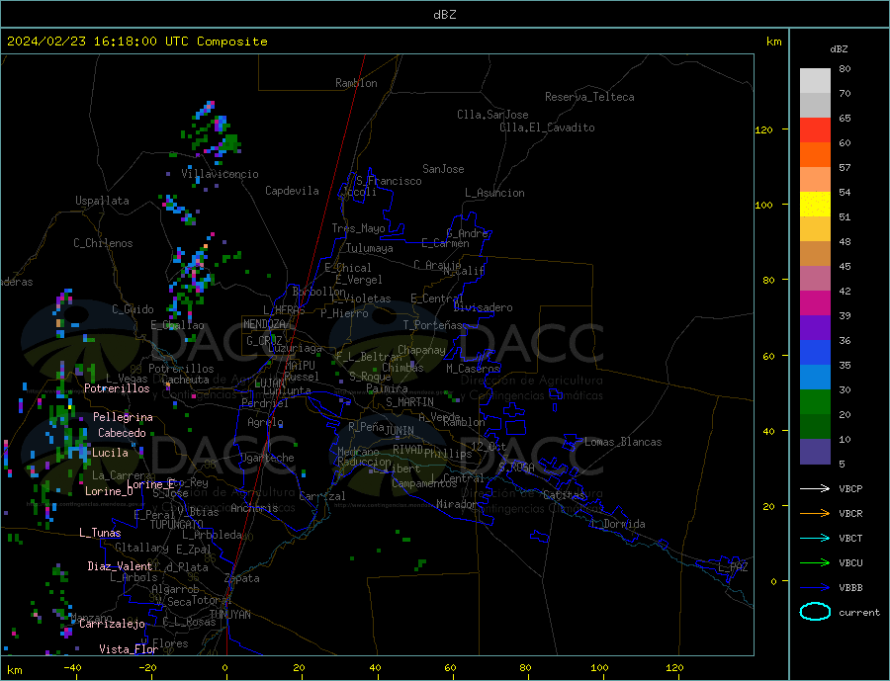Image resolution: width=890 pixels, height=681 pixels.
Task: Click the white VBCP arrow icon
Action: point(815,488)
